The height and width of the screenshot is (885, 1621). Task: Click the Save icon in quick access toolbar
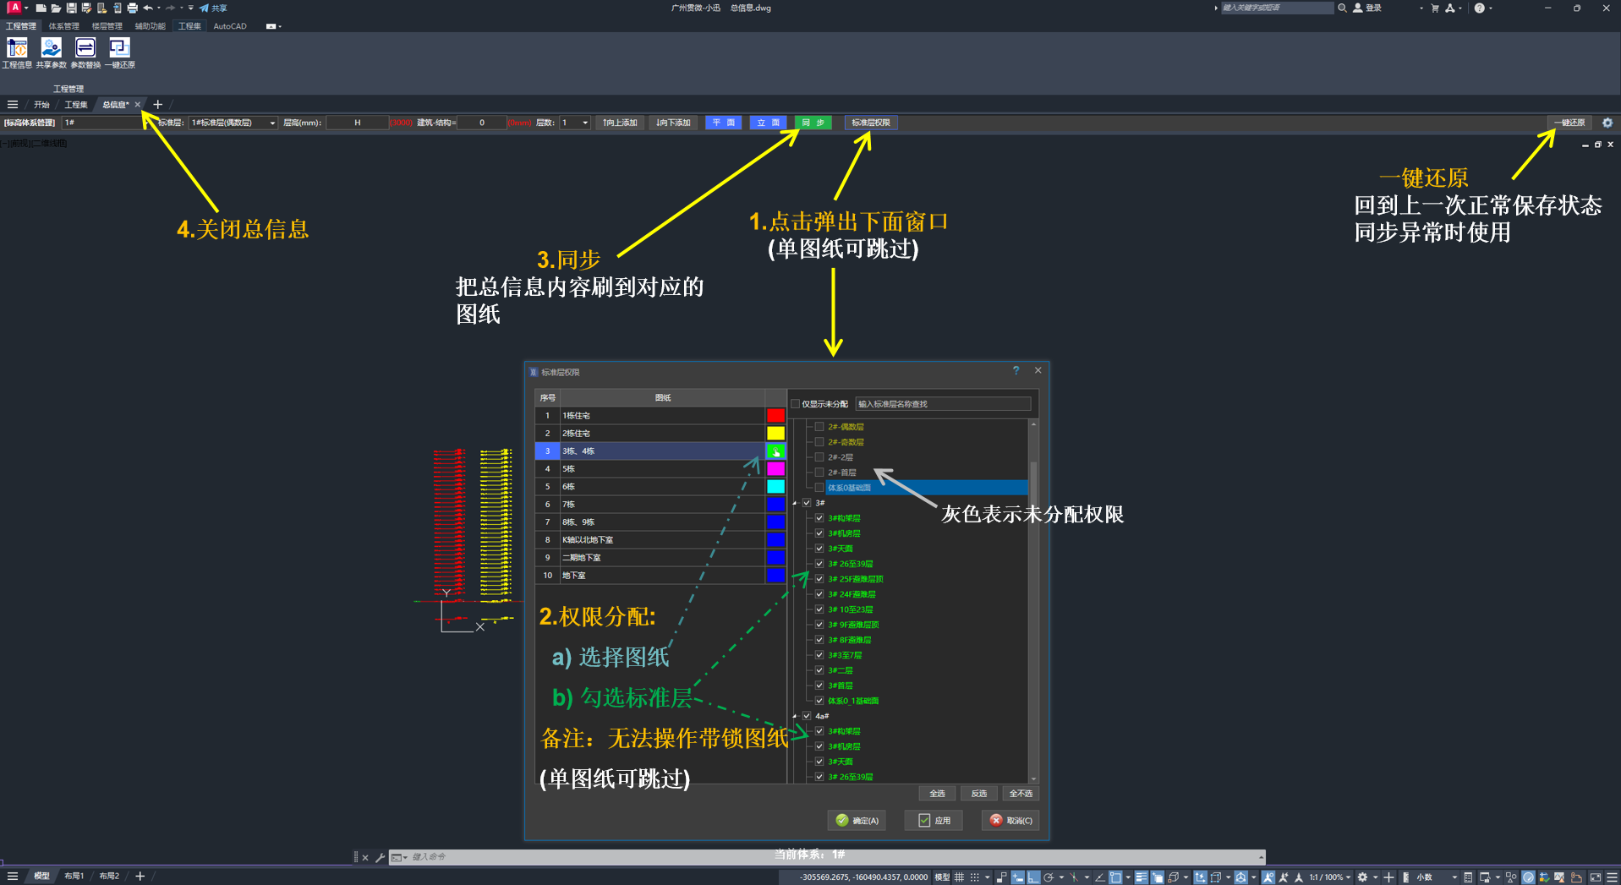coord(71,8)
